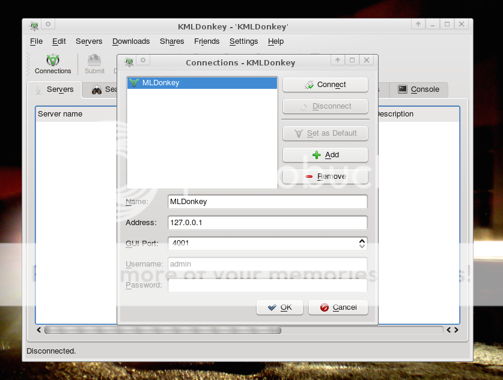Viewport: 503px width, 380px height.
Task: Click the Connect button
Action: tap(325, 85)
